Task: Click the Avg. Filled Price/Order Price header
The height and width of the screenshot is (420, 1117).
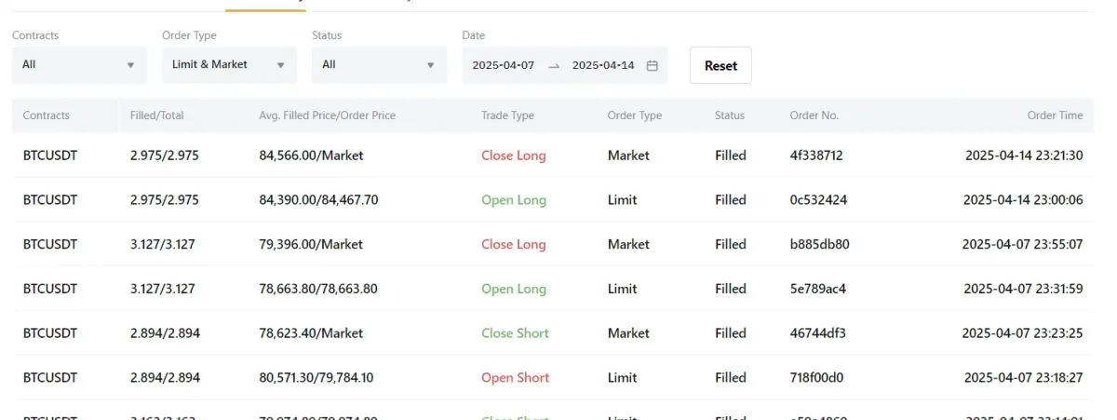Action: [x=327, y=115]
